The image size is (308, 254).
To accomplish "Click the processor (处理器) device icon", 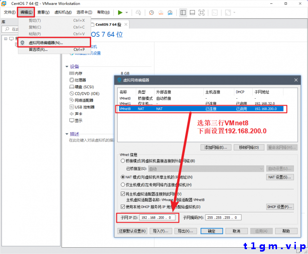I will 72,80.
